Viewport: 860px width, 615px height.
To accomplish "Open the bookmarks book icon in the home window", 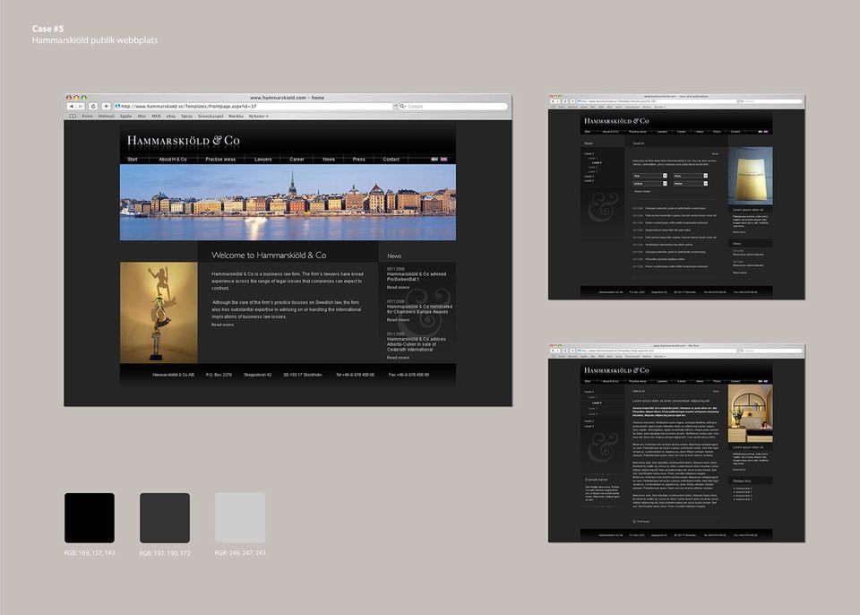I will (x=73, y=117).
